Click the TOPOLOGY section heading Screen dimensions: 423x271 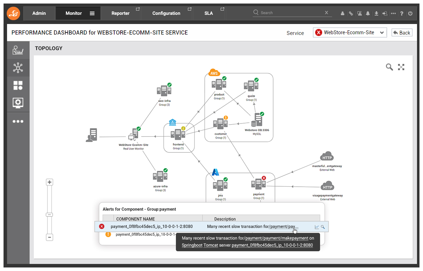[x=49, y=48]
